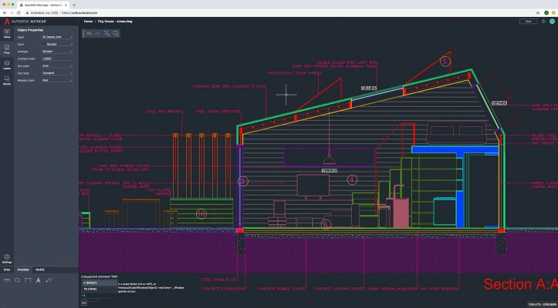Open the Layers panel icon
558x308 pixels.
(6, 65)
